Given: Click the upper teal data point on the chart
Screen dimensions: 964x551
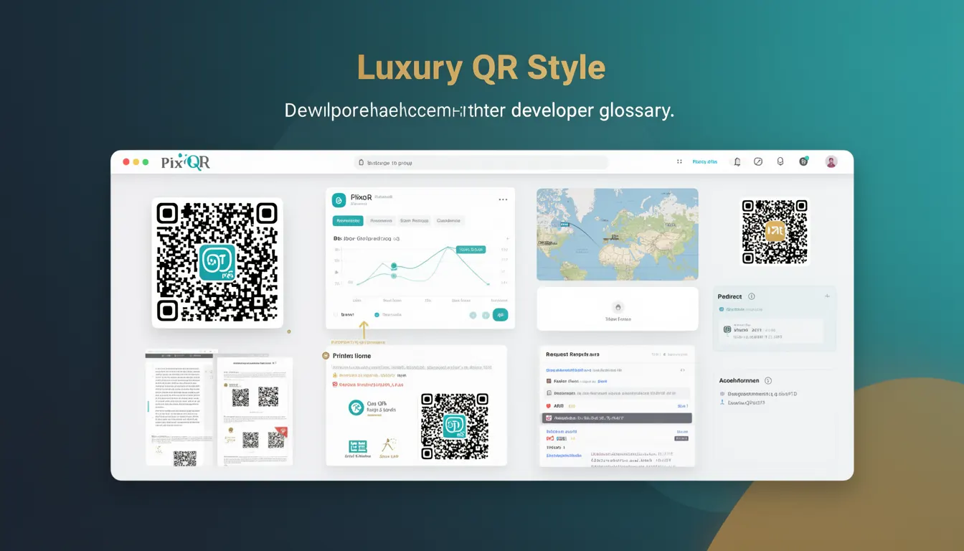Looking at the screenshot, I should pos(394,266).
